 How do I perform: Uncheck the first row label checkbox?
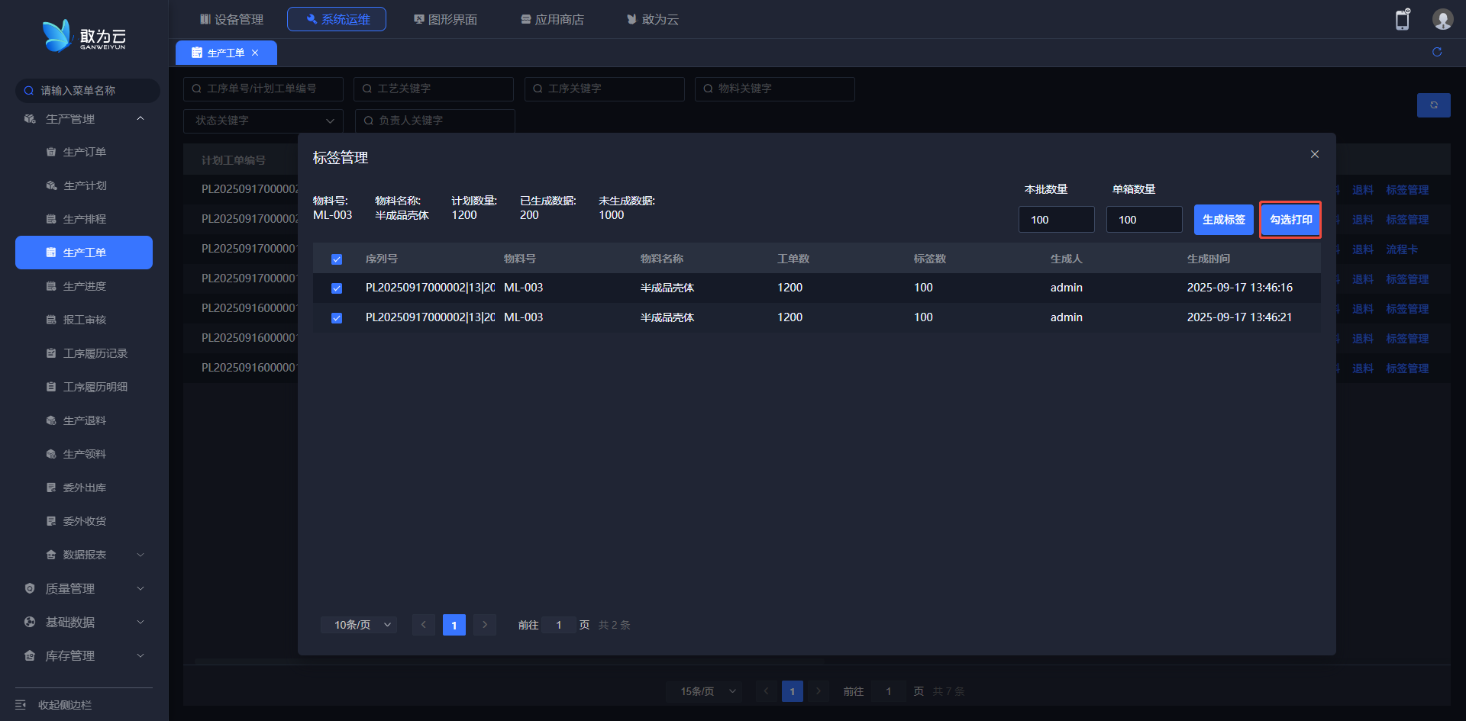point(337,288)
